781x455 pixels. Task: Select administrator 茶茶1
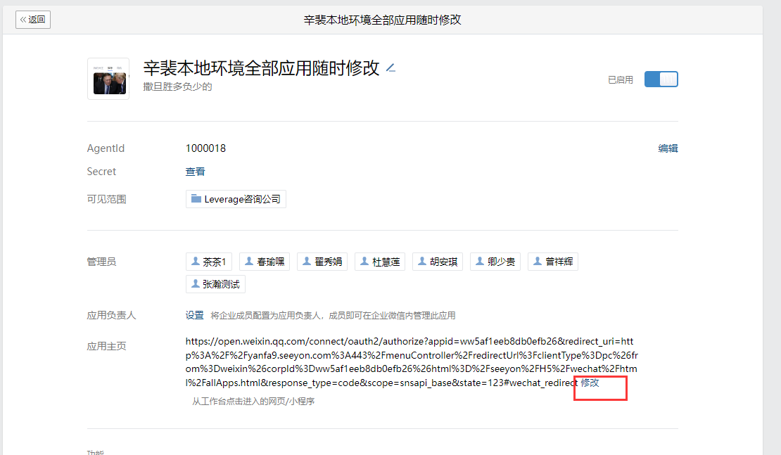[209, 262]
